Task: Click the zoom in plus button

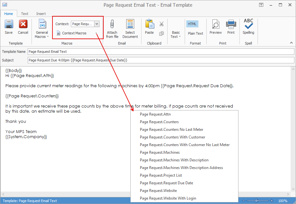Action: pos(272,200)
